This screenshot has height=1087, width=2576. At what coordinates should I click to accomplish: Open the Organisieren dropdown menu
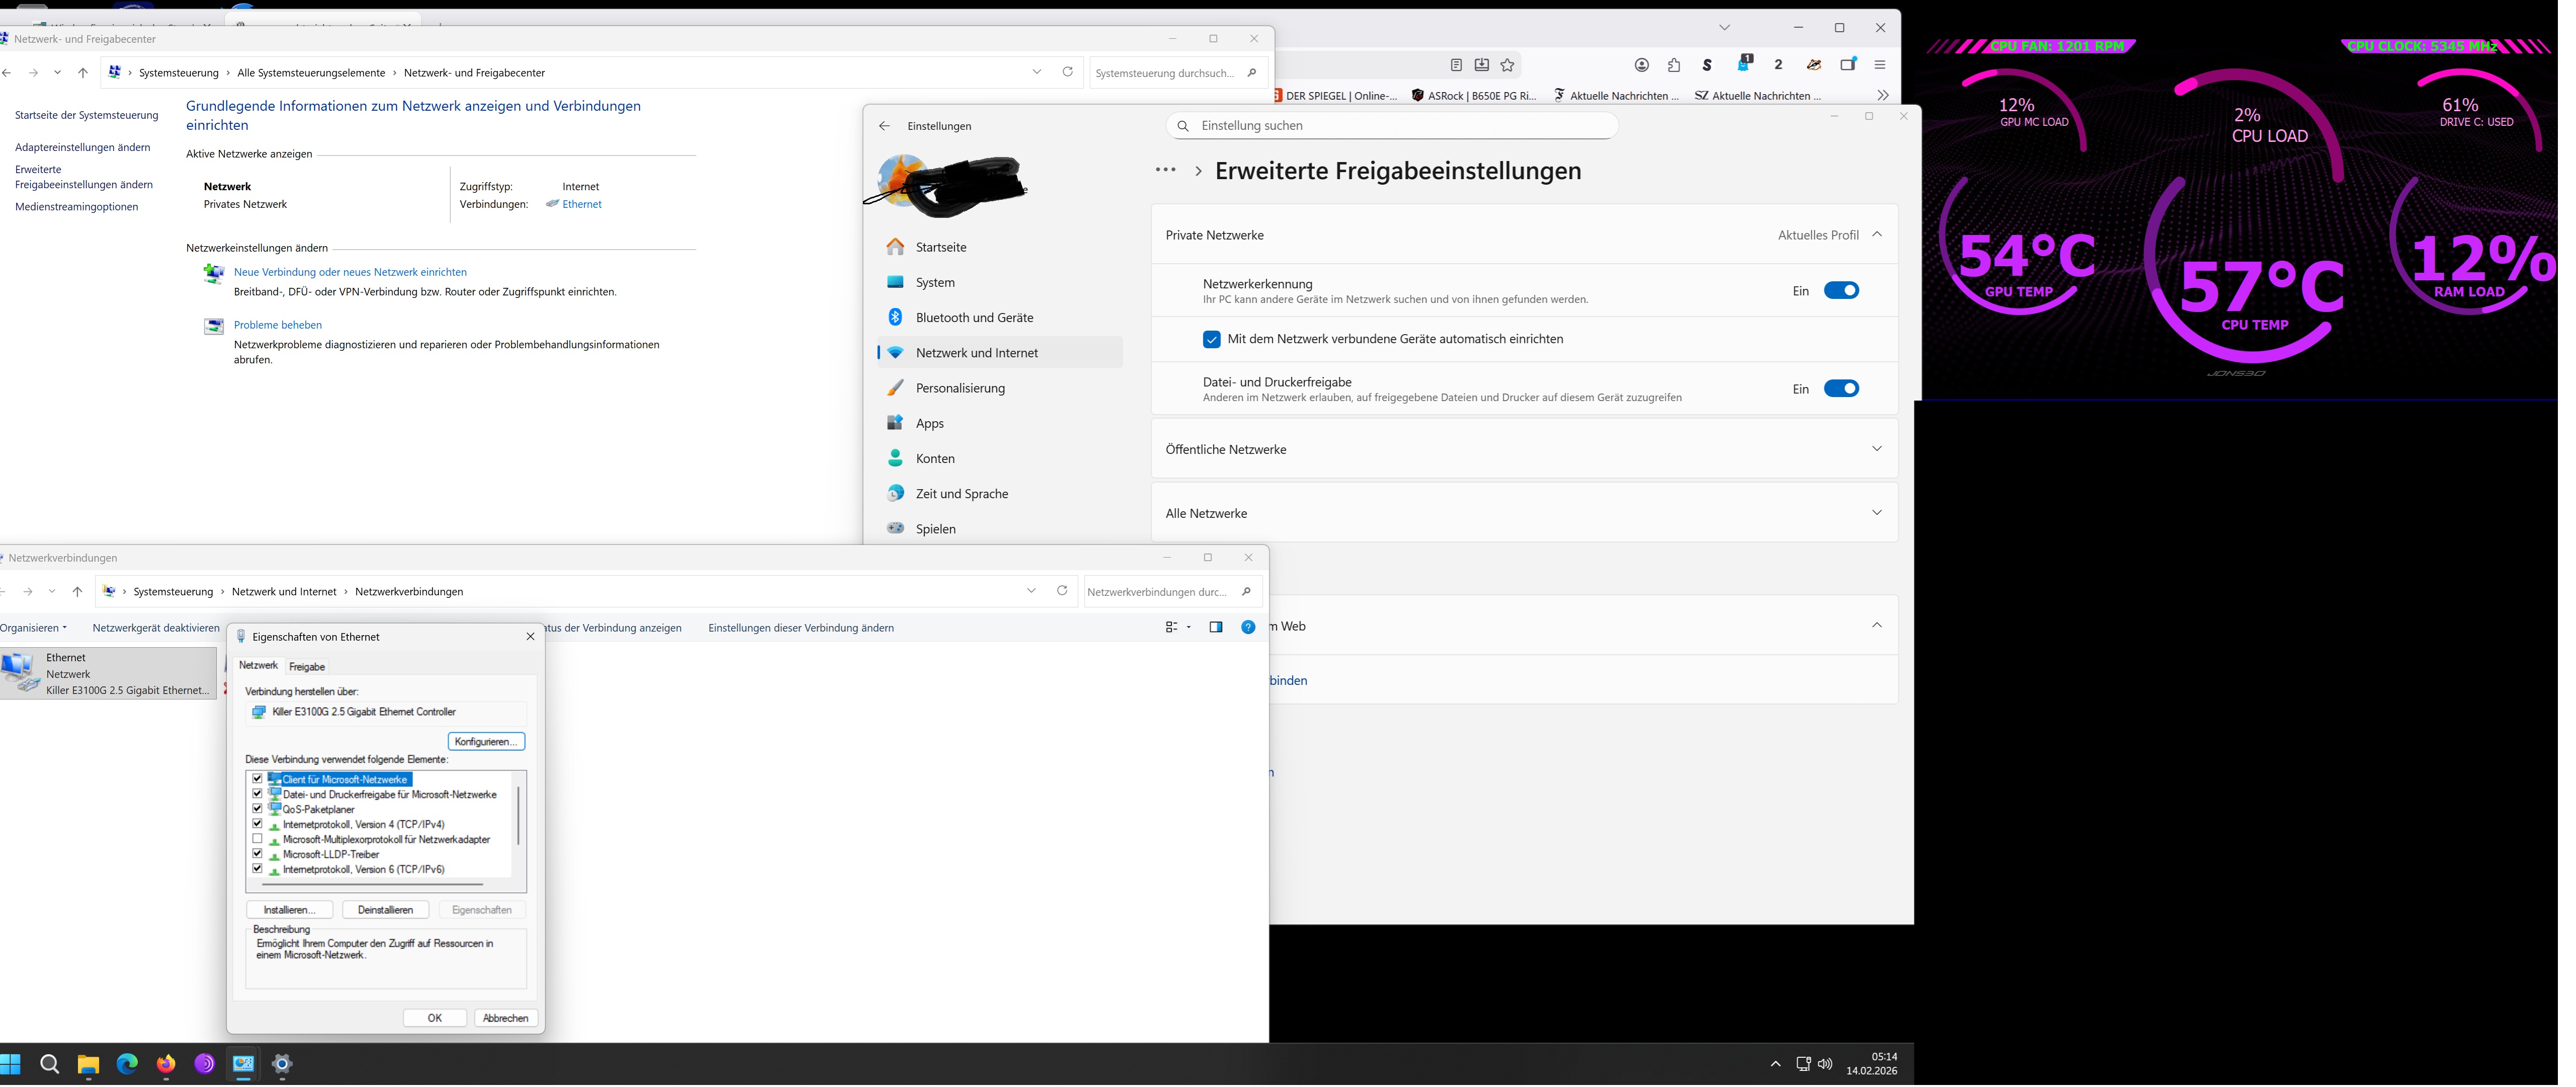click(34, 628)
